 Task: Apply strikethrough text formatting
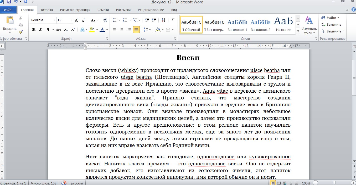pyautogui.click(x=59, y=30)
